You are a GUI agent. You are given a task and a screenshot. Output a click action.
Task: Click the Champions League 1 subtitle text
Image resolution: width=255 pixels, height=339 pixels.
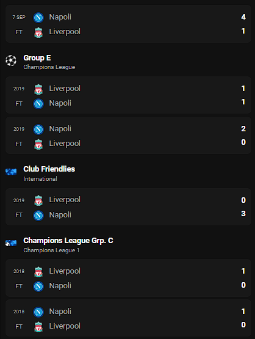(x=51, y=250)
